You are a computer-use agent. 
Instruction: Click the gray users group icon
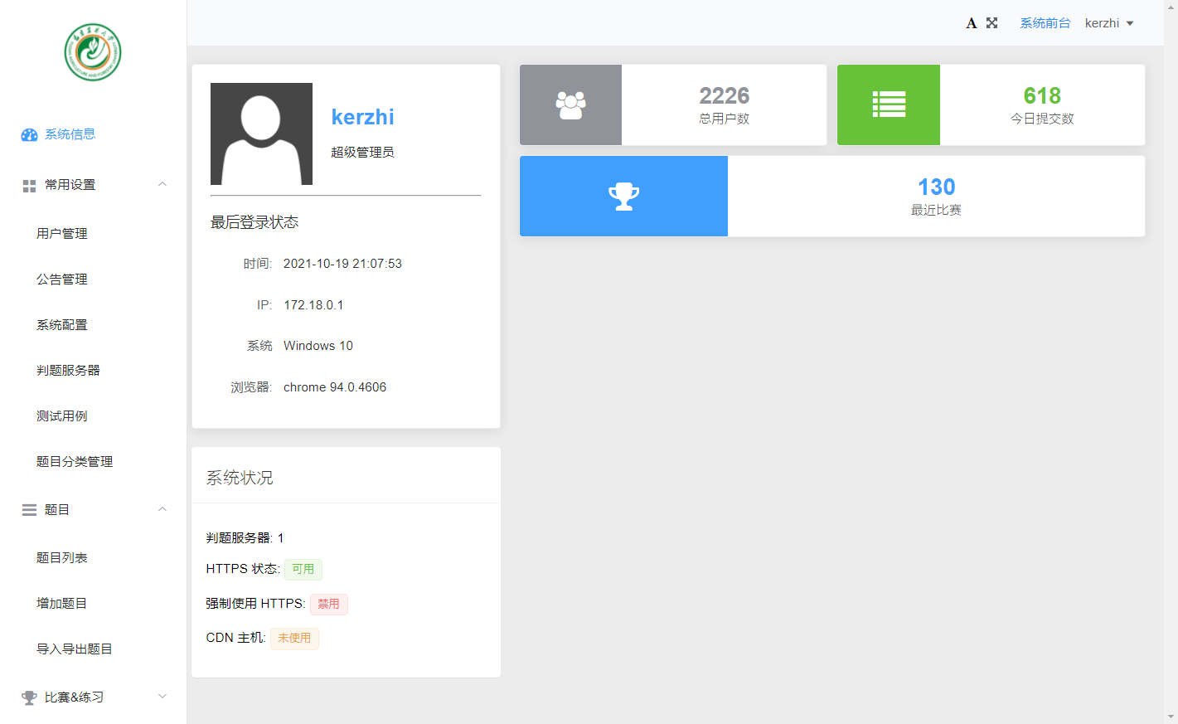coord(570,105)
